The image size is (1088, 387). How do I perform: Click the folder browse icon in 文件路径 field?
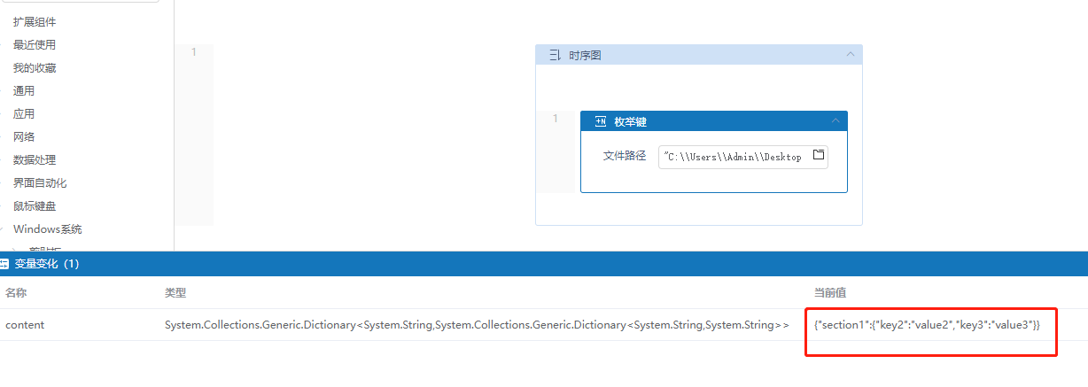click(x=818, y=155)
